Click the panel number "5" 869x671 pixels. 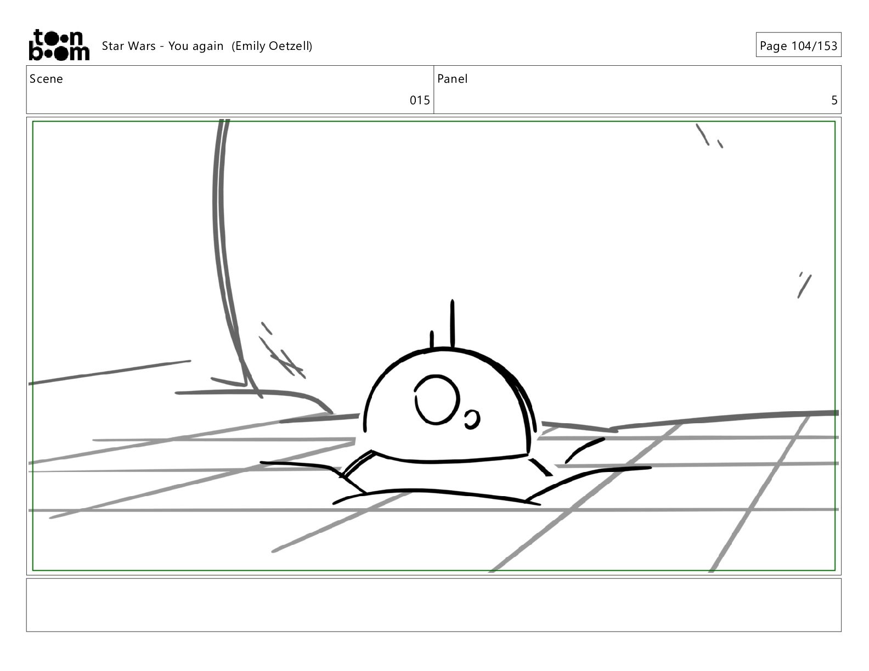coord(834,100)
